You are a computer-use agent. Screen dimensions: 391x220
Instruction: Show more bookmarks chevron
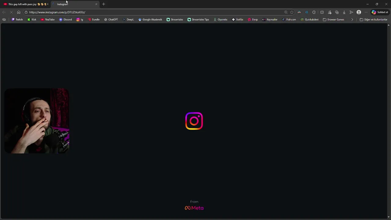(352, 20)
